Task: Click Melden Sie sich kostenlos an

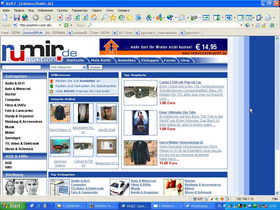Action: point(78,81)
